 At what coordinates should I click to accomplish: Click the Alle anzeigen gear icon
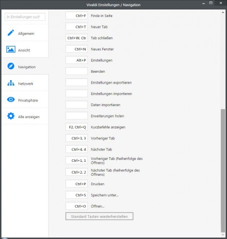(x=11, y=116)
